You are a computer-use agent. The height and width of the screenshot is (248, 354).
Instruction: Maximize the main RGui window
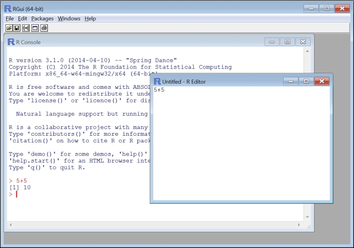point(327,8)
